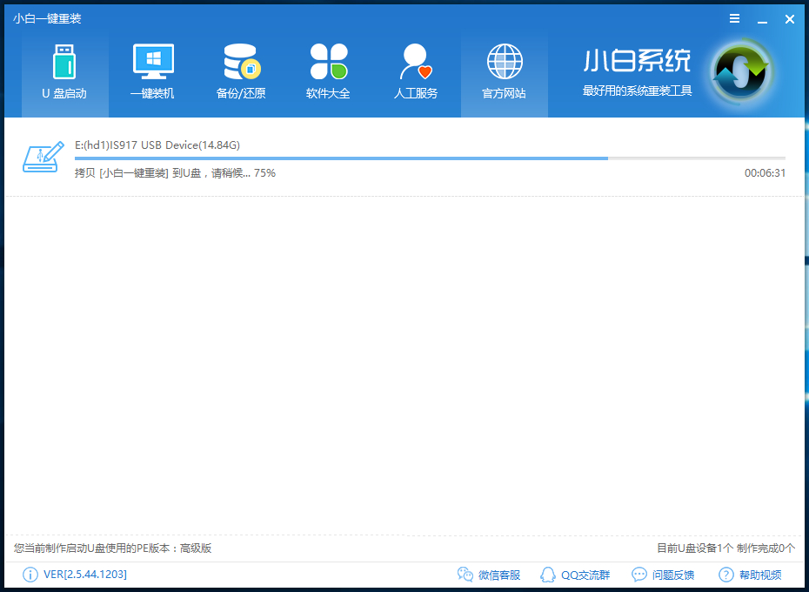Open 人工服务 manual support

(x=416, y=71)
